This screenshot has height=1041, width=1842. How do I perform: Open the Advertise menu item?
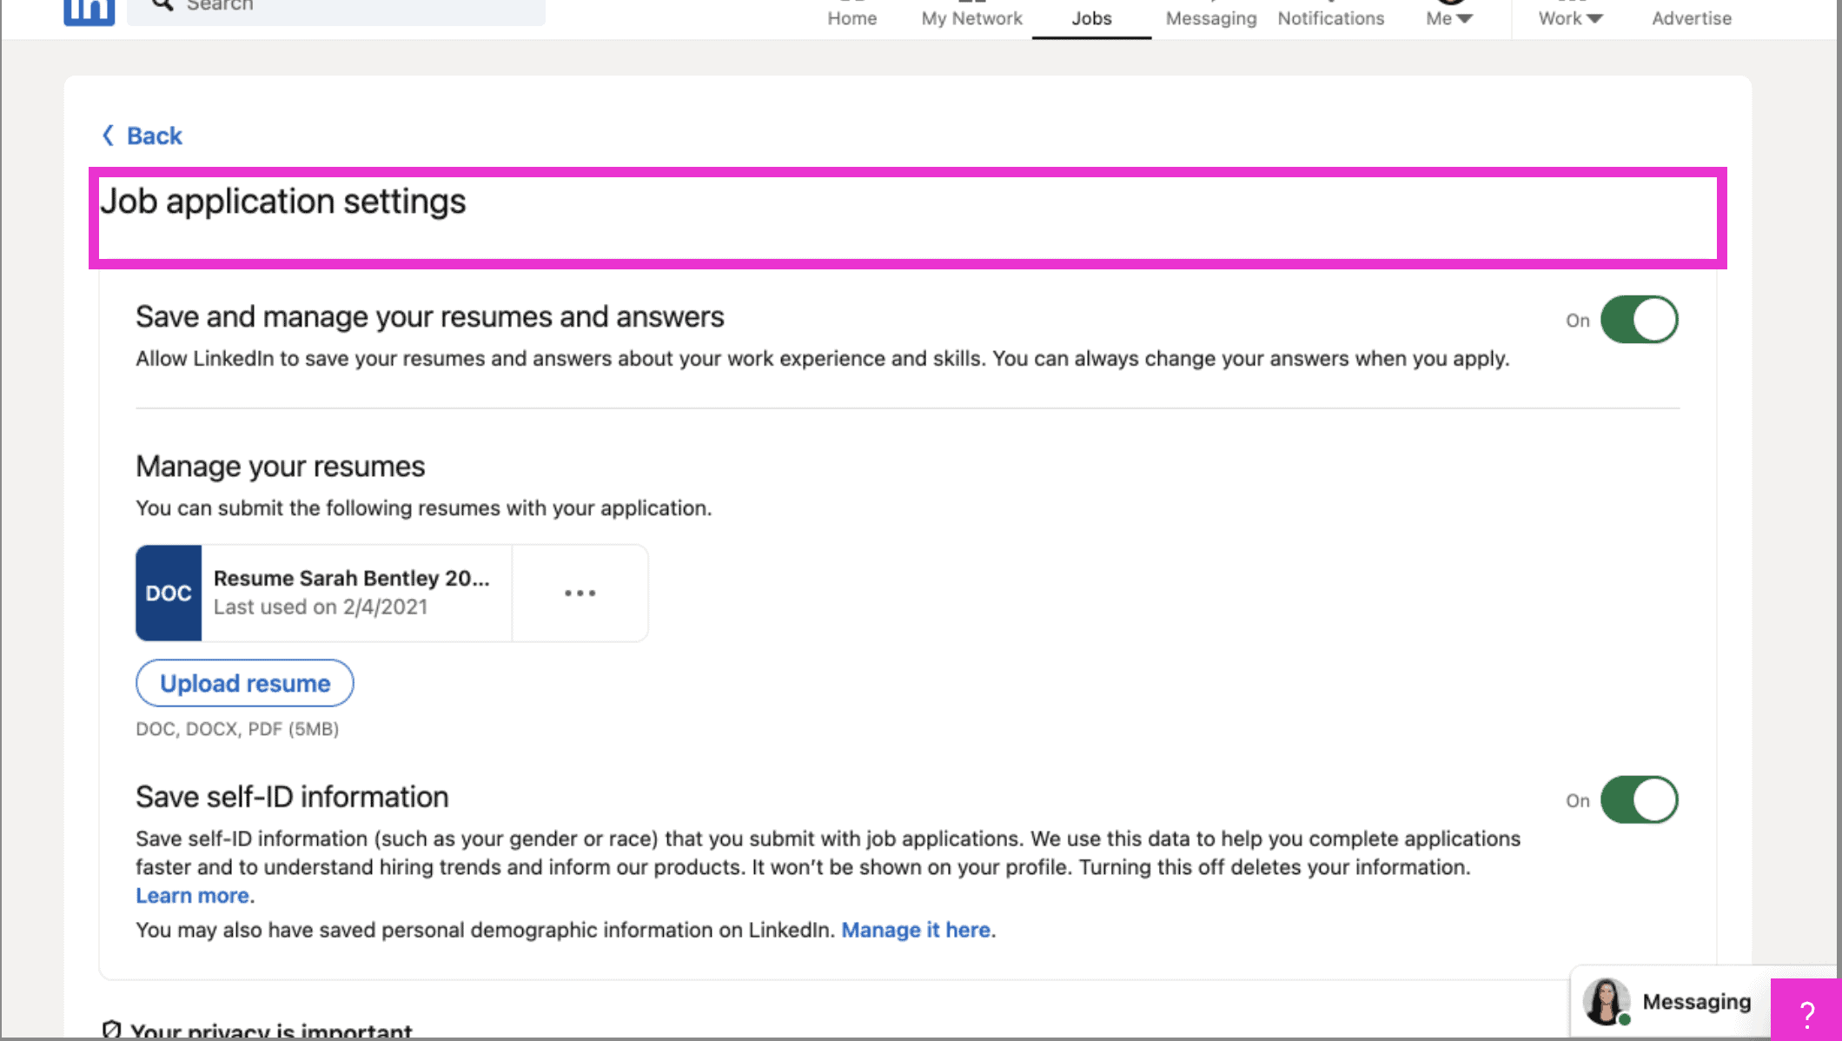1690,17
